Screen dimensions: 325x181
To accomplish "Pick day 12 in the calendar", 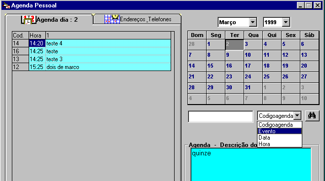I will pos(290,55).
